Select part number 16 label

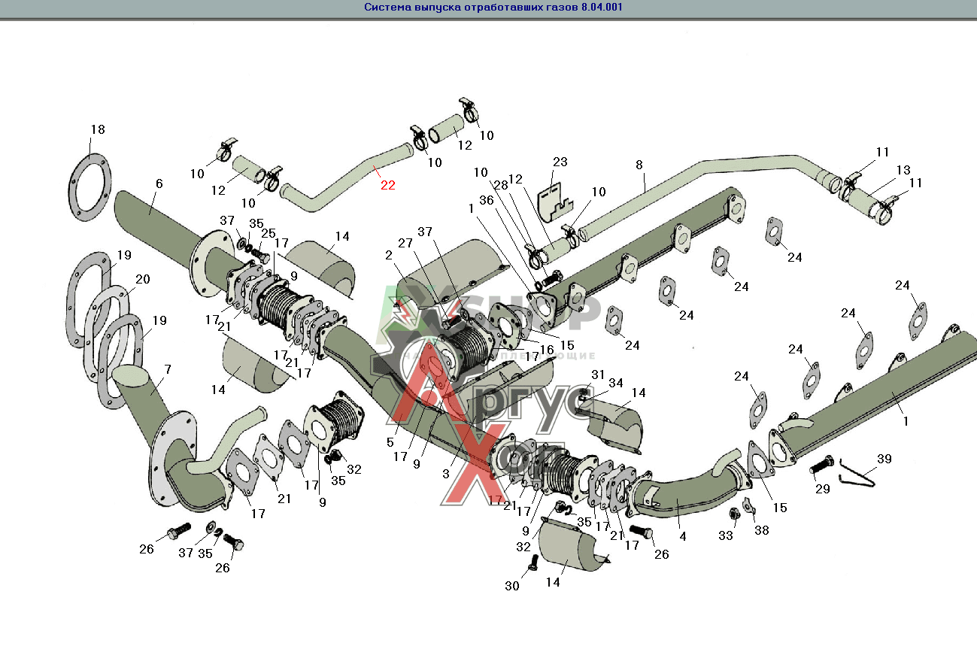[545, 350]
